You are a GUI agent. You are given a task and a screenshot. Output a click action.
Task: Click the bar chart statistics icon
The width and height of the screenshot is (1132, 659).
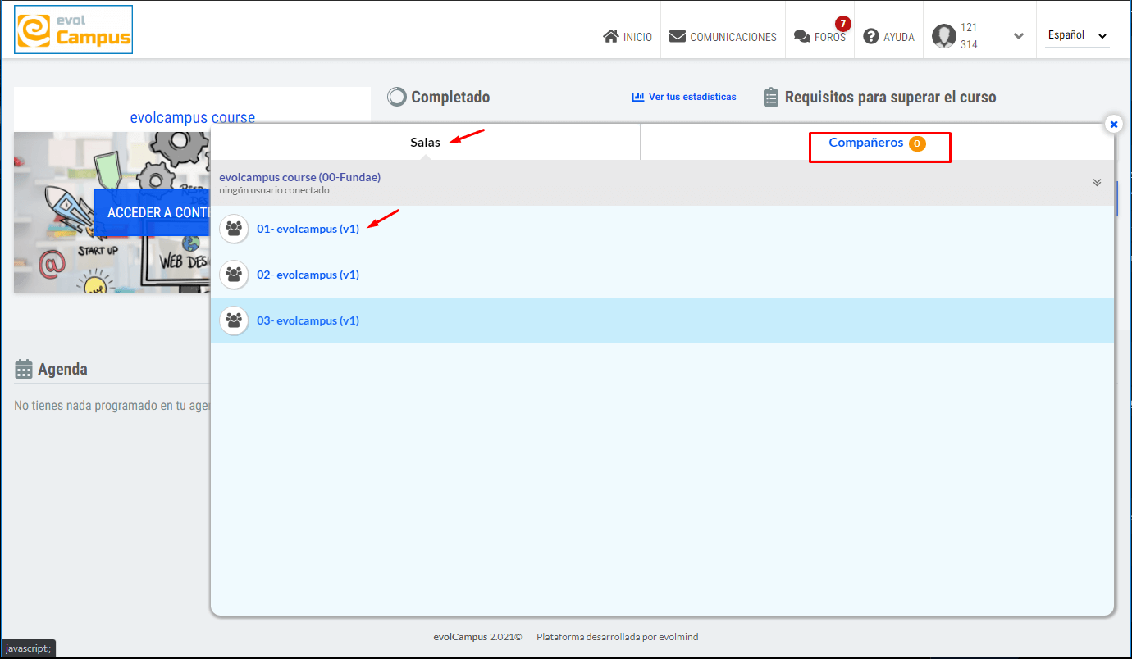pos(638,97)
